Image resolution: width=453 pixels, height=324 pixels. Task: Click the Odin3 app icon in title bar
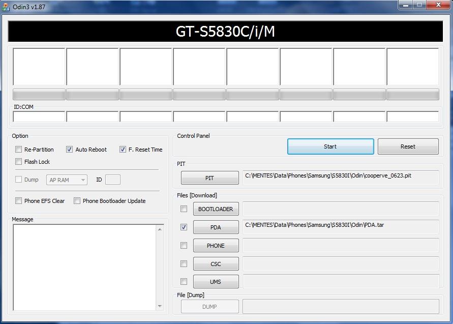(x=6, y=7)
